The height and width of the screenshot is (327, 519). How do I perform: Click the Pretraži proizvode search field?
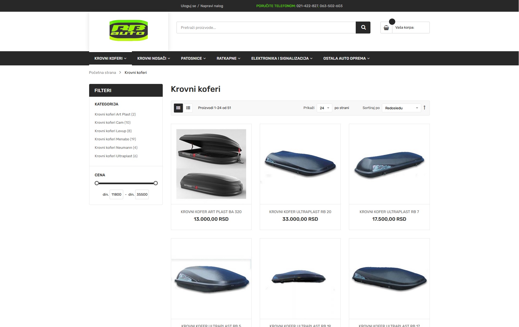266,28
